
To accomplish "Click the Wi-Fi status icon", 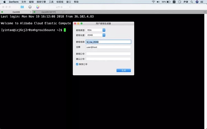I will pos(153,2).
